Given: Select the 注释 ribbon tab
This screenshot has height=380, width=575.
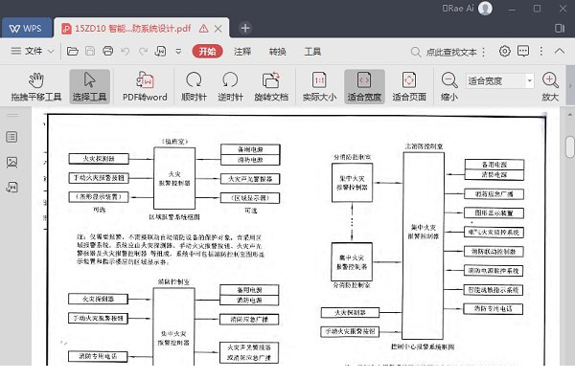Looking at the screenshot, I should point(242,52).
